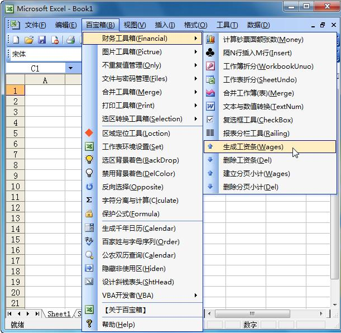Viewport: 341px width, 333px height.
Task: Click the horizontal scrollbar right arrow
Action: coord(321,313)
